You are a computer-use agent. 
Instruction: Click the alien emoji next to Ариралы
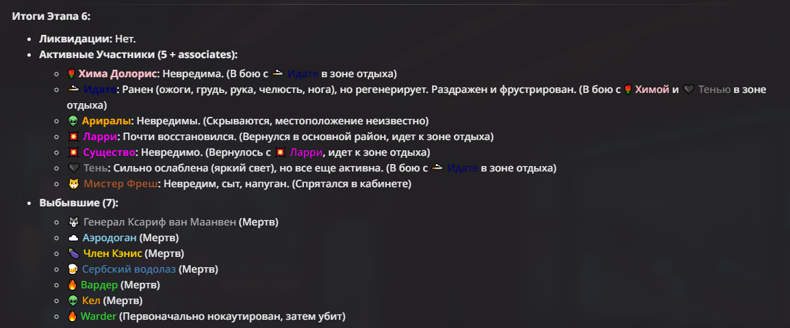pyautogui.click(x=73, y=121)
